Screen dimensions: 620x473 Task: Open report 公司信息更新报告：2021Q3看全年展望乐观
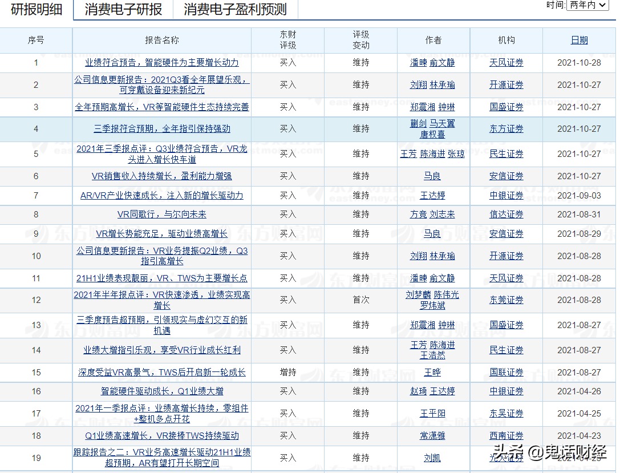(162, 84)
